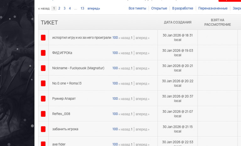Click red status icon of 'испортил игру' ticket
This screenshot has height=146, width=241.
point(43,38)
